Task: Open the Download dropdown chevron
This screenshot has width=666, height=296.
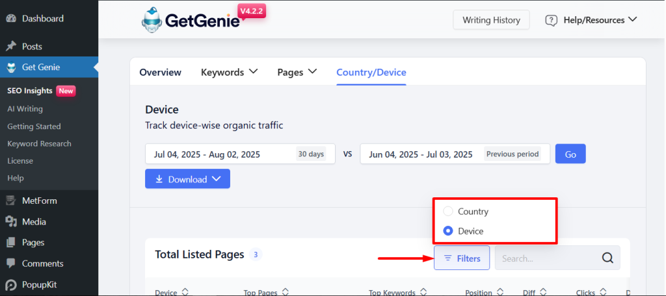Action: tap(216, 179)
